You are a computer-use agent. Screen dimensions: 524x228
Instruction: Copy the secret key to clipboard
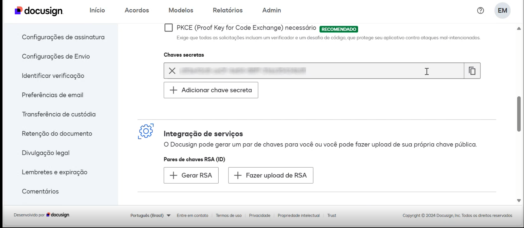point(472,71)
